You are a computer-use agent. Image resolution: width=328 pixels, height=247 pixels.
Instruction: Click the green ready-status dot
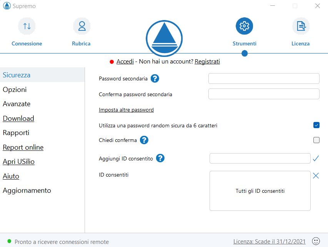click(9, 241)
